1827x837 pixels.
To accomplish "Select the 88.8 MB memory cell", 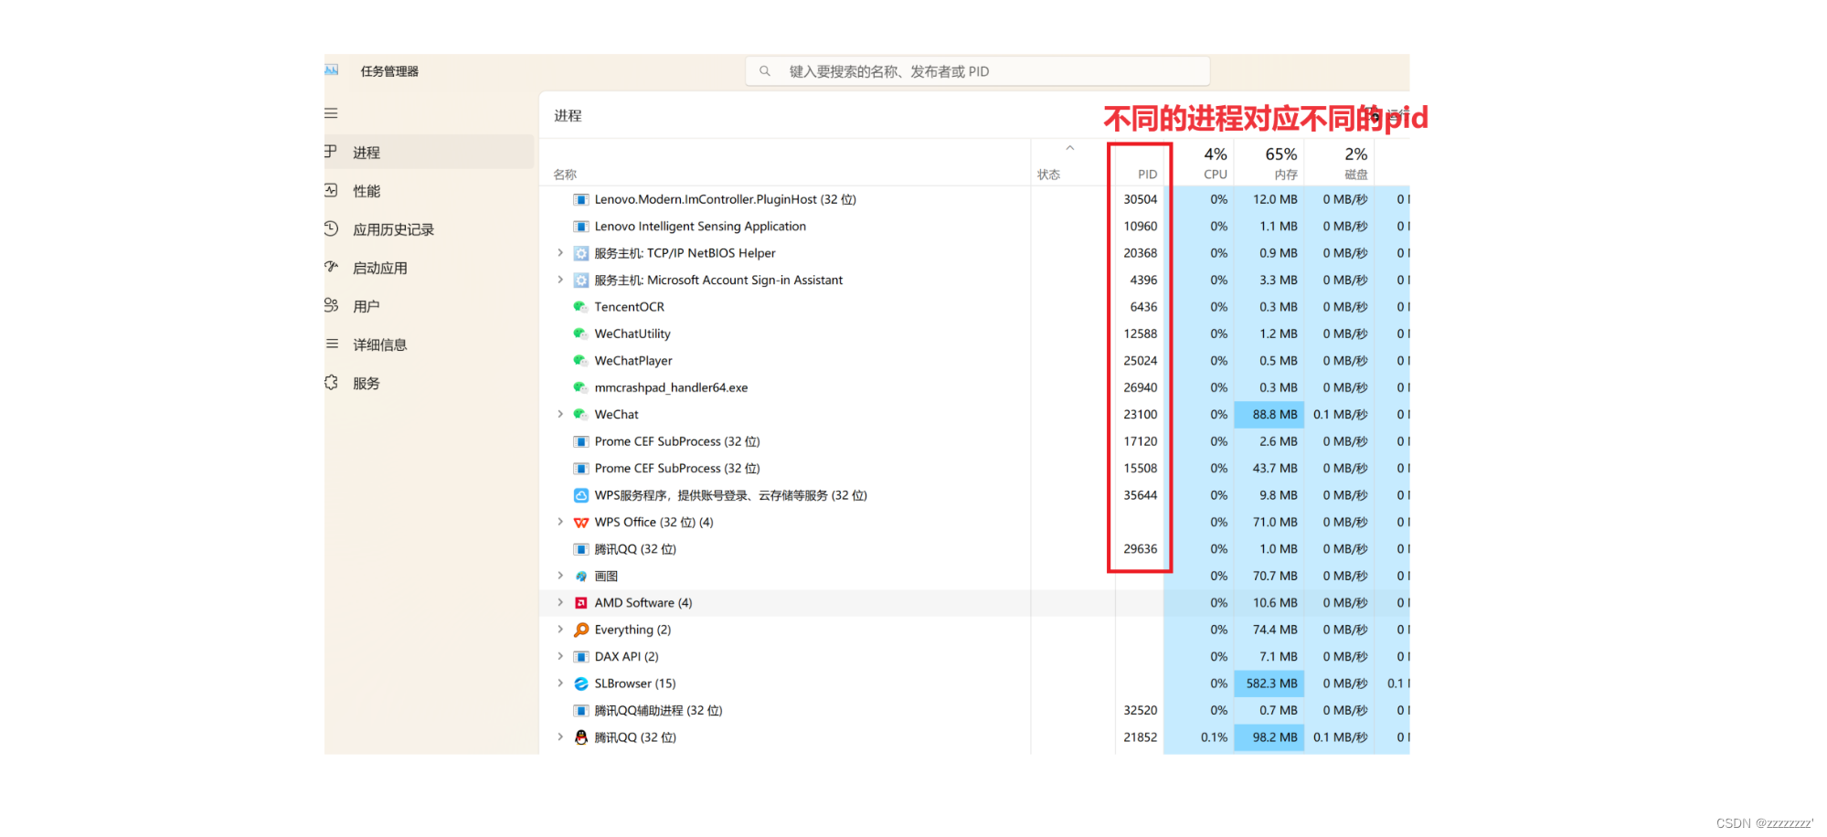I will [x=1269, y=414].
